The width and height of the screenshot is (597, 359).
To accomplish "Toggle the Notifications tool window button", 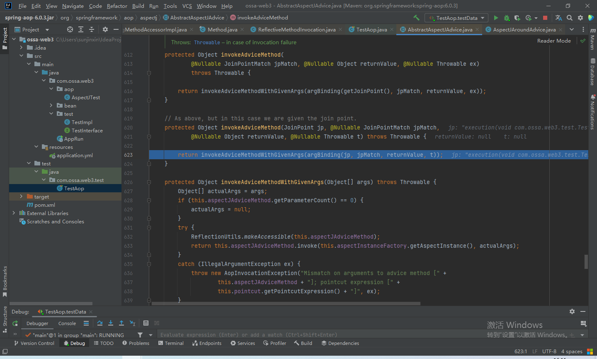I will pos(592,112).
